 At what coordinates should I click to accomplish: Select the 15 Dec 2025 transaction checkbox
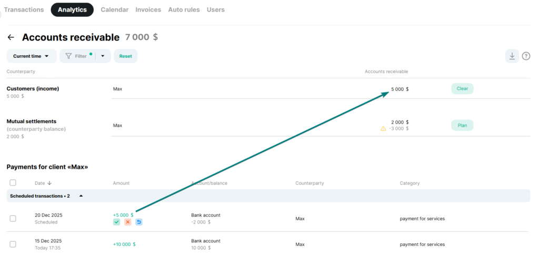[13, 244]
